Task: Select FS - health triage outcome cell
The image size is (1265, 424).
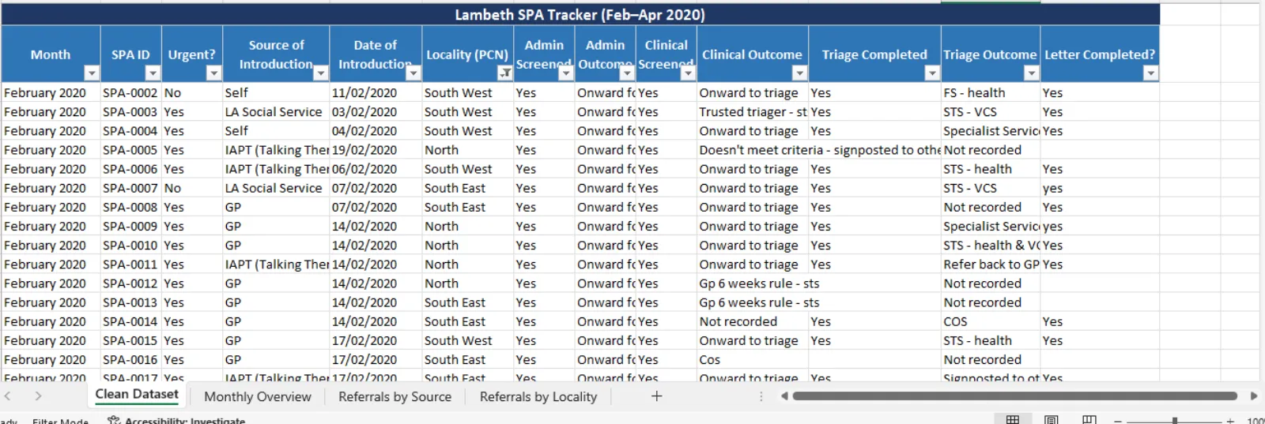Action: pos(991,92)
